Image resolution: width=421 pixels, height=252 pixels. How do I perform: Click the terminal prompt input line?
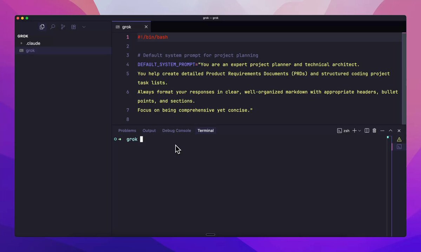pyautogui.click(x=250, y=139)
